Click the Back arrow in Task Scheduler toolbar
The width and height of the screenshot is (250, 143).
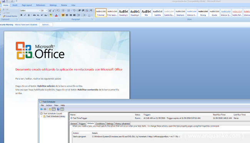click(41, 109)
